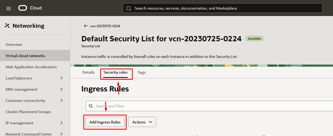Switch to the Security rules tab

tap(116, 72)
